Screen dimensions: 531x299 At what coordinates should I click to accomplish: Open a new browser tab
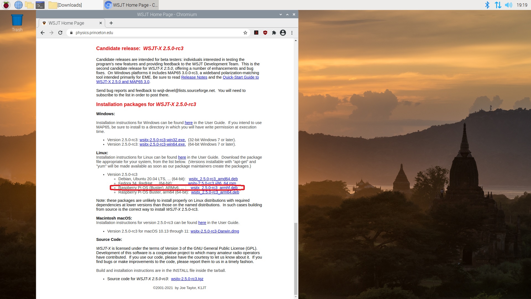[111, 23]
